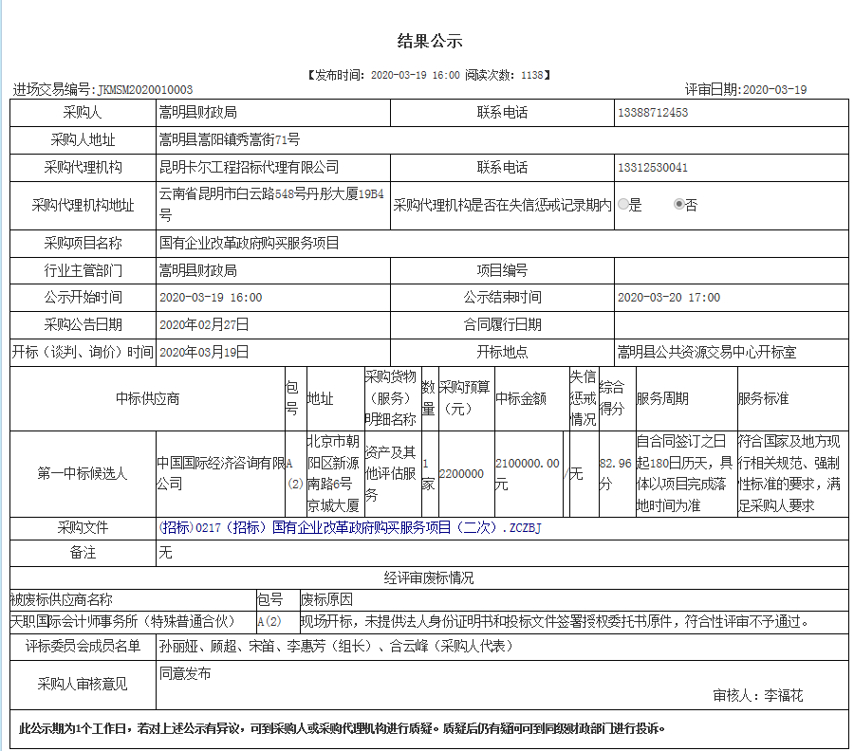Click the winning bid amount 2100000.00元
854x751 pixels.
[x=527, y=473]
